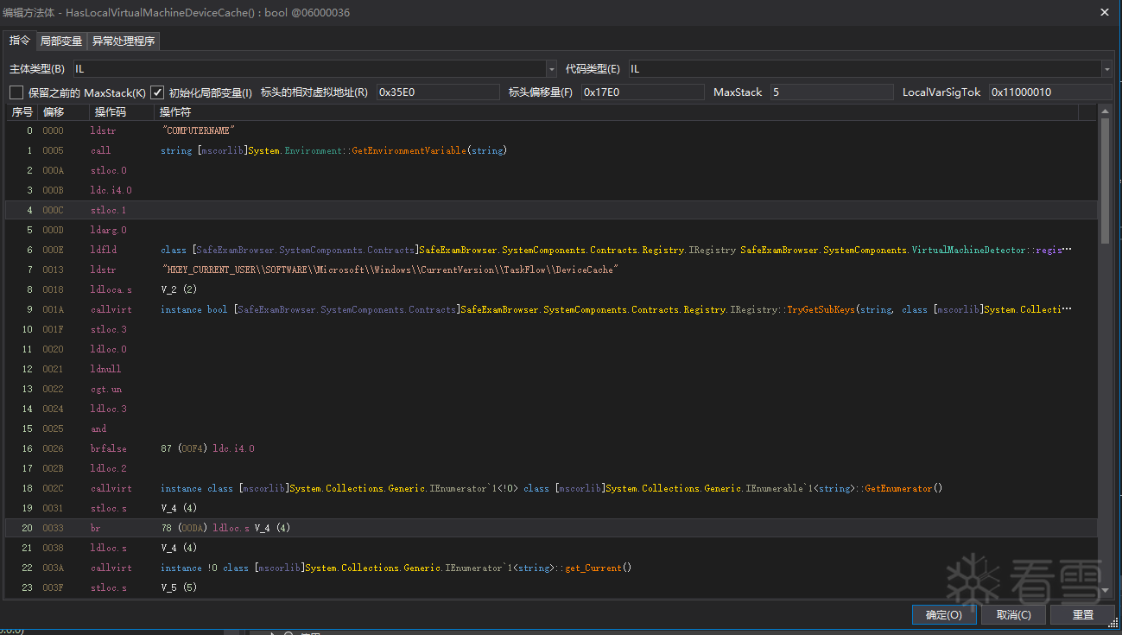Viewport: 1122px width, 635px height.
Task: Open the 异常处理程序 tab
Action: 124,41
